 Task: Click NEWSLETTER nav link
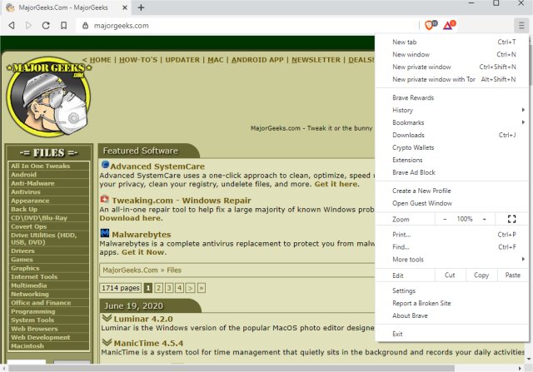316,60
